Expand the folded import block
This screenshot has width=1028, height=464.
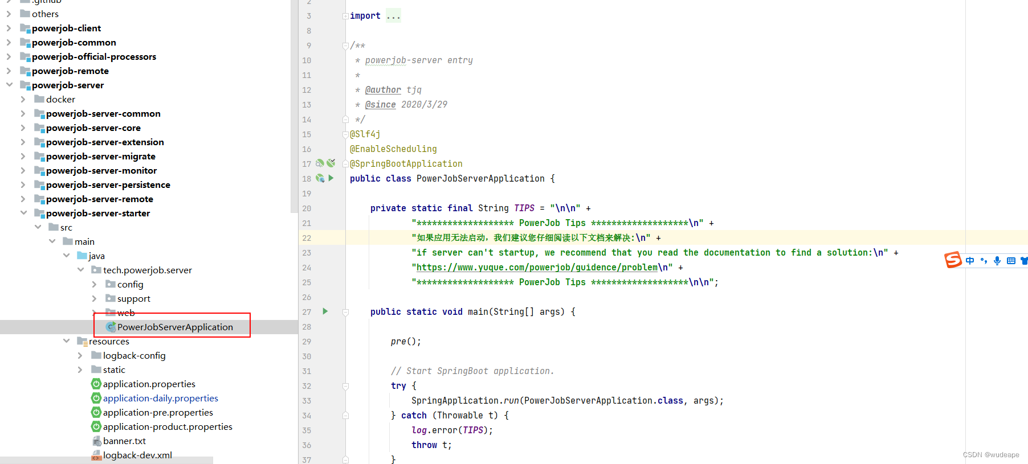[345, 16]
